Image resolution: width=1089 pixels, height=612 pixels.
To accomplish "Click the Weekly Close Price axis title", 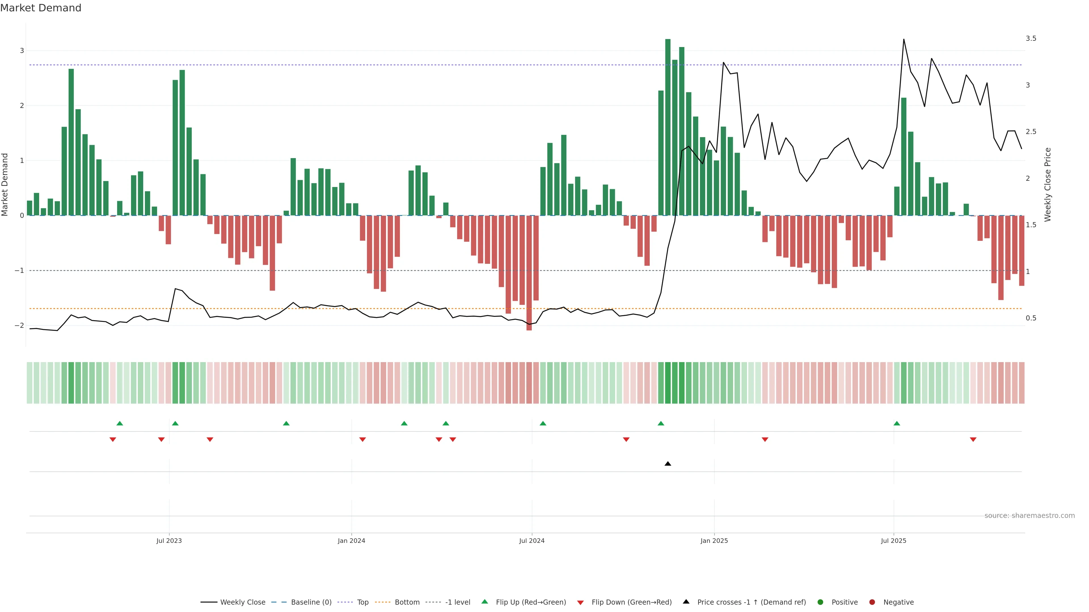I will (1048, 184).
